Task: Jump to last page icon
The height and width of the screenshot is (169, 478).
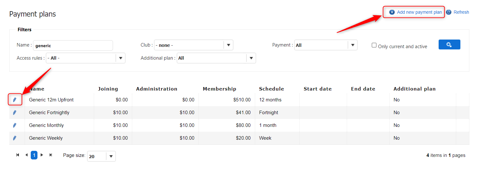Action: tap(51, 155)
